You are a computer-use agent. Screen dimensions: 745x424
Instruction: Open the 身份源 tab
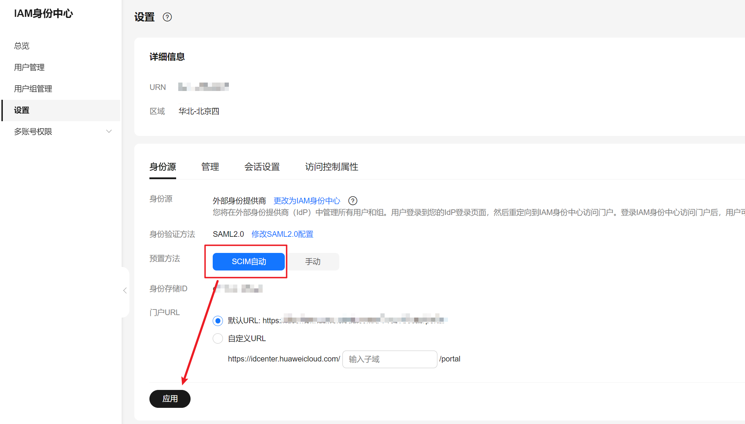point(162,167)
